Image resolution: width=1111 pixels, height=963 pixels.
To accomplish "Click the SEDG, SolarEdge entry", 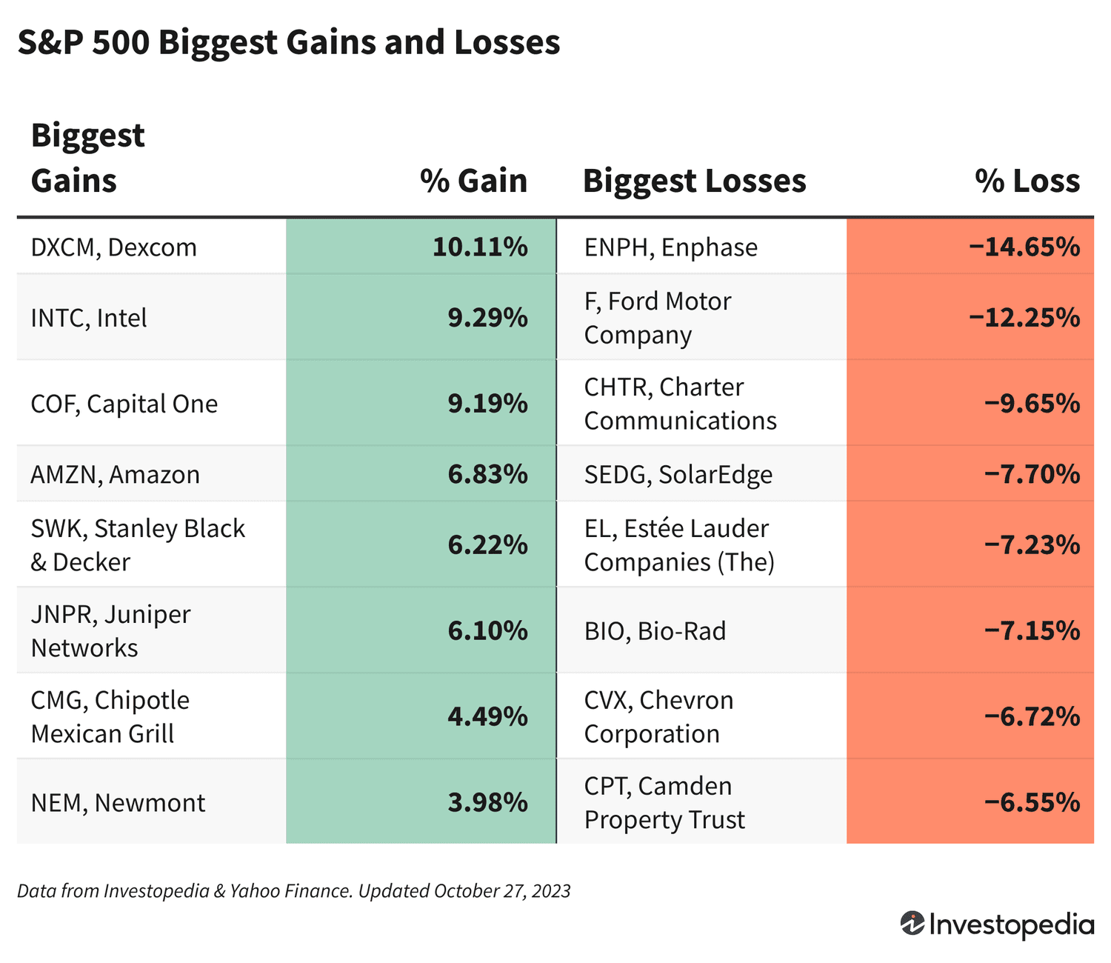I will point(678,474).
